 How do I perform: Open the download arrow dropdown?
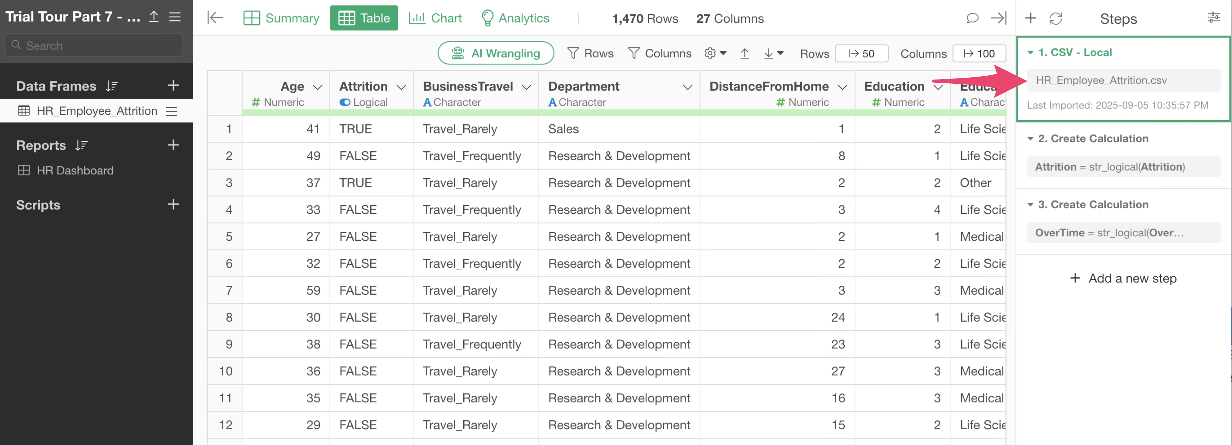pos(773,53)
